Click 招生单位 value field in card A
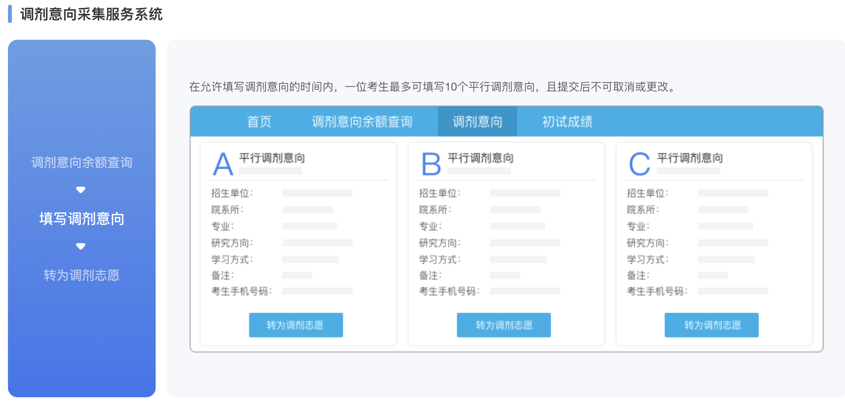 (x=317, y=193)
